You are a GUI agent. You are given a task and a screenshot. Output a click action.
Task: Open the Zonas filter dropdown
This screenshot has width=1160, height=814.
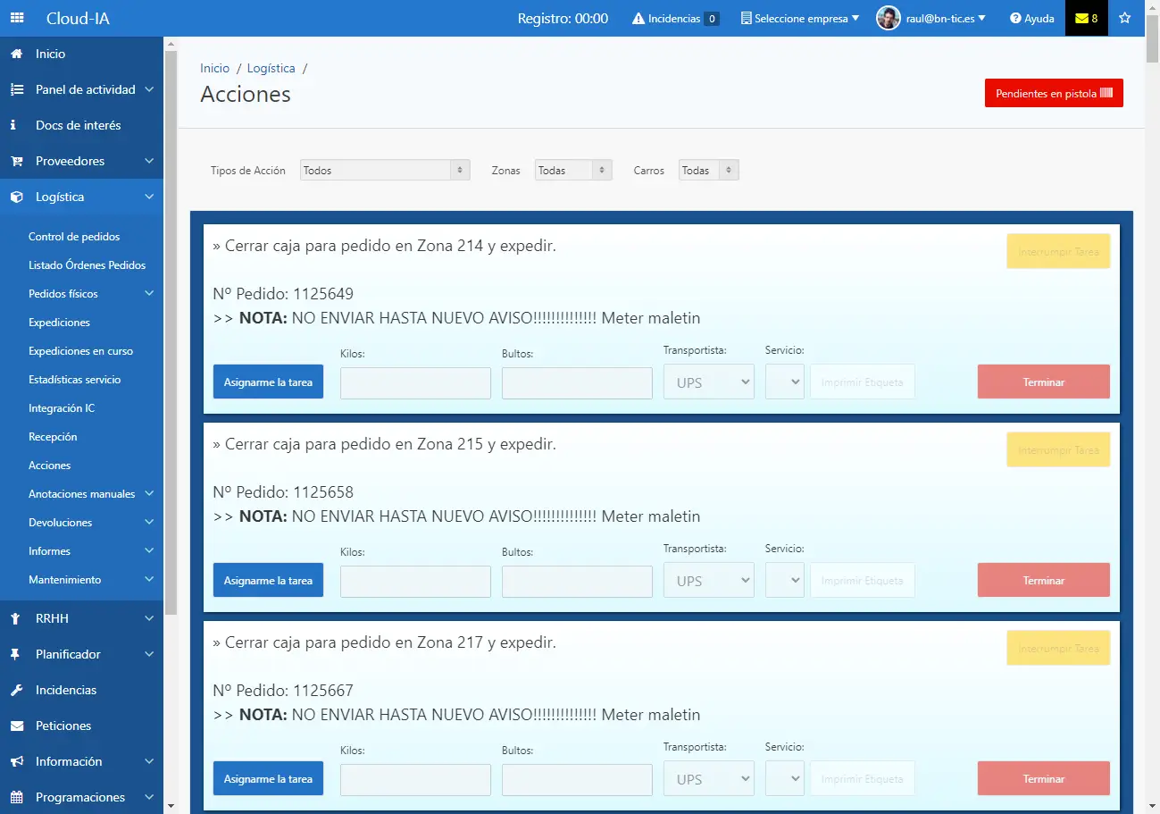click(573, 170)
